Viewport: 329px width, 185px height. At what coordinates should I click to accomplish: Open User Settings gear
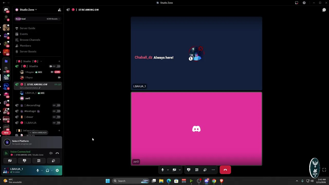click(57, 170)
